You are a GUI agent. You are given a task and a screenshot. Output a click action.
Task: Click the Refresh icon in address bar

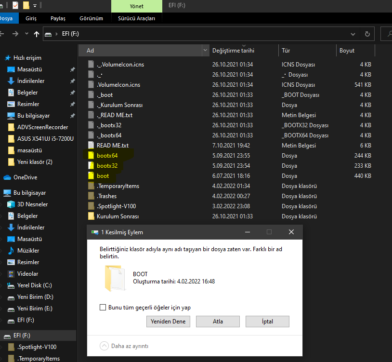[x=367, y=34]
